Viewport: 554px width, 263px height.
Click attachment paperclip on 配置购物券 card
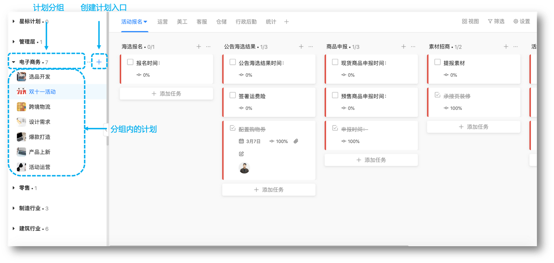tap(296, 141)
